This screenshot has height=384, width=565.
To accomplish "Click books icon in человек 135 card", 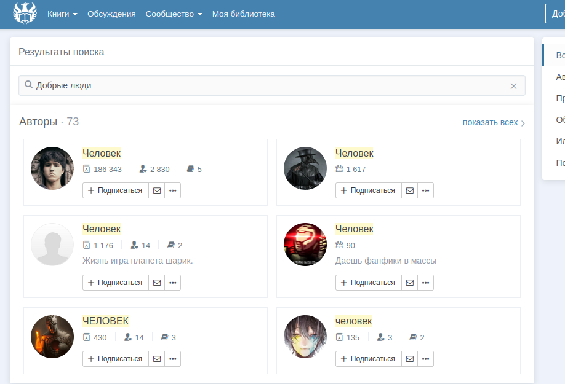I will [413, 337].
